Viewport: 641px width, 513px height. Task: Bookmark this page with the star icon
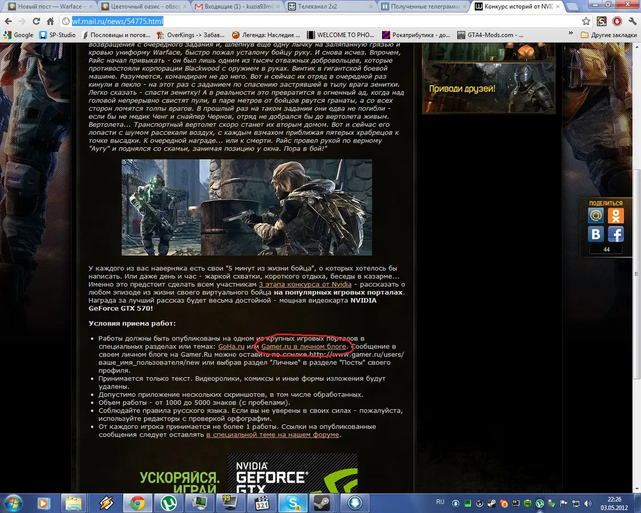586,21
